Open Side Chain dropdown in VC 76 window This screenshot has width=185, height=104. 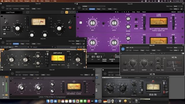click(x=178, y=48)
